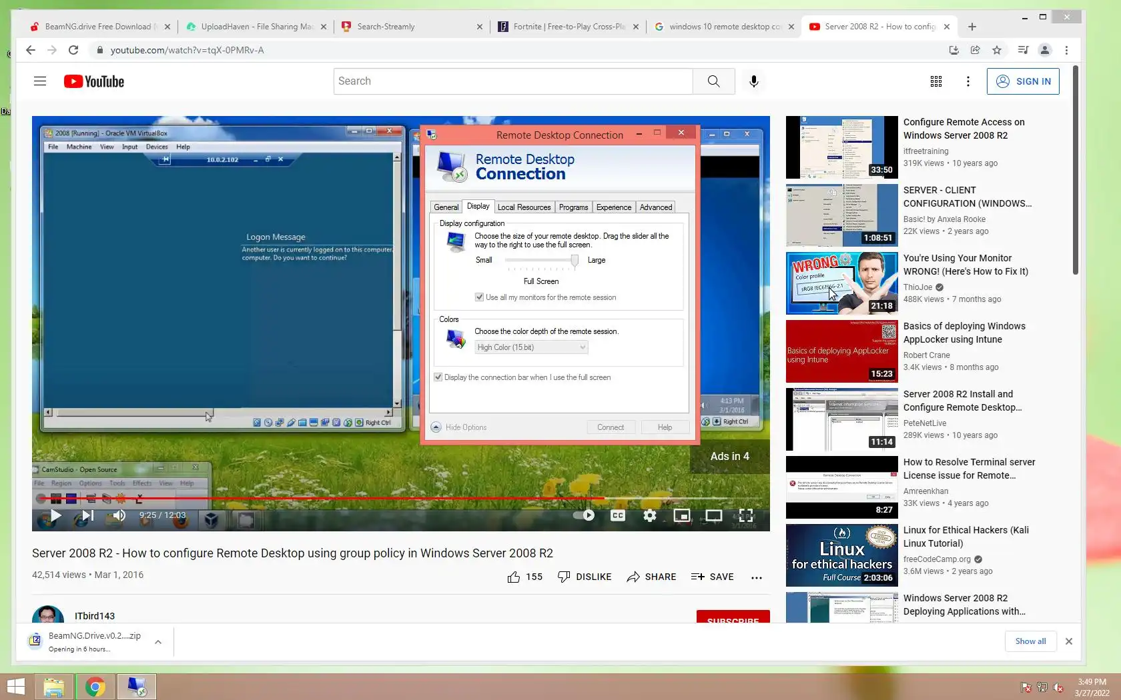Screen dimensions: 1121x700
Task: Open the video player settings gear
Action: tap(650, 515)
